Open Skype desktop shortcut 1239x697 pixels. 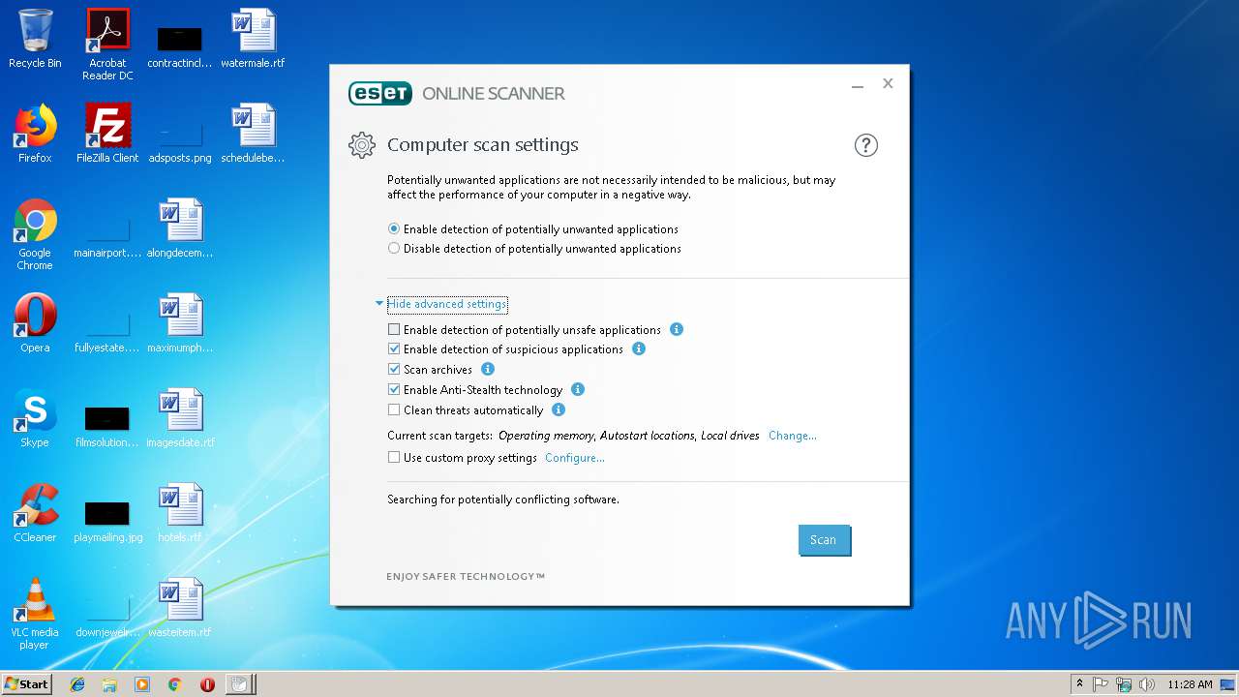[35, 418]
